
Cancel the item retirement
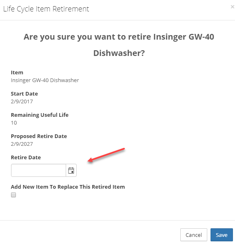194,235
